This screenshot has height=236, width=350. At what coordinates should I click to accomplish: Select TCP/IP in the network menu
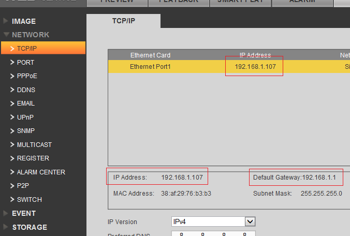43,48
